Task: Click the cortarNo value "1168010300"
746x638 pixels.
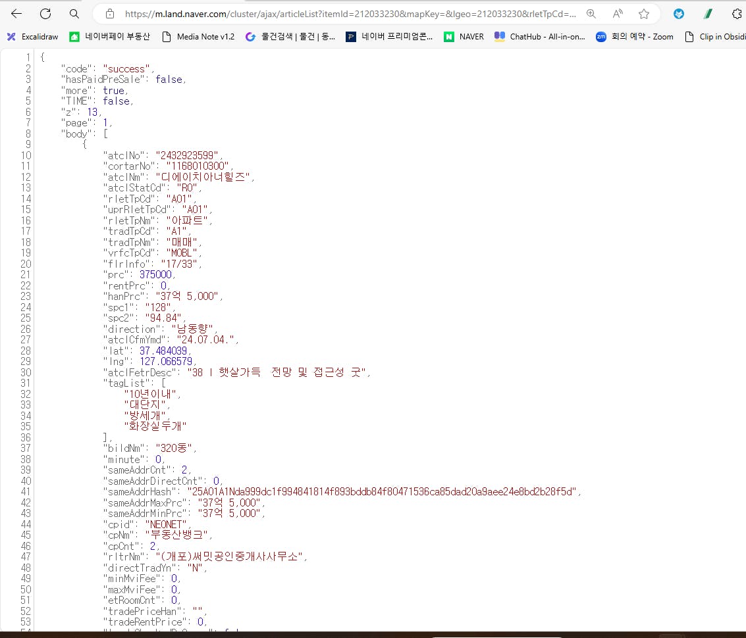Action: [x=198, y=166]
